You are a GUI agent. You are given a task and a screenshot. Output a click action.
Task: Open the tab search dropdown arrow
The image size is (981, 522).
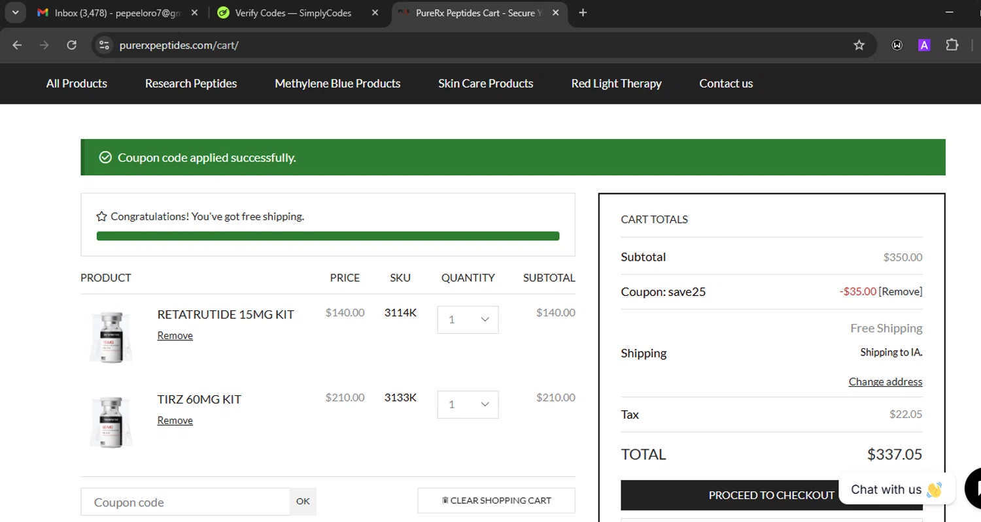(x=15, y=12)
